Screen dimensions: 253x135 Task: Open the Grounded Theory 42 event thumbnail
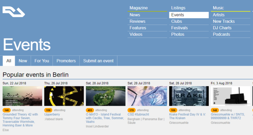click(x=22, y=96)
